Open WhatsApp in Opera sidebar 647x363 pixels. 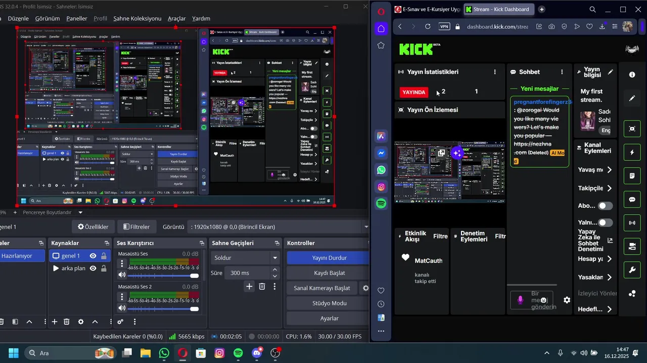[x=381, y=170]
